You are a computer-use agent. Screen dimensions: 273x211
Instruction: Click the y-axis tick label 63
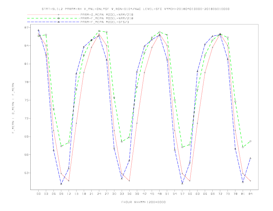pos(27,173)
